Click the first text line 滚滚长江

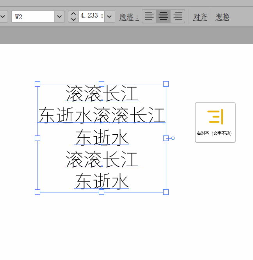click(x=102, y=93)
